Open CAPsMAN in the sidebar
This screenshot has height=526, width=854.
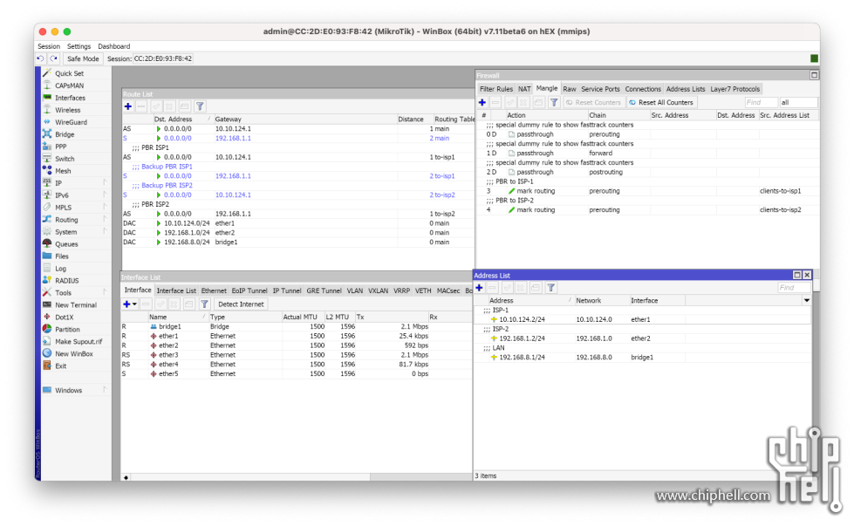coord(69,85)
